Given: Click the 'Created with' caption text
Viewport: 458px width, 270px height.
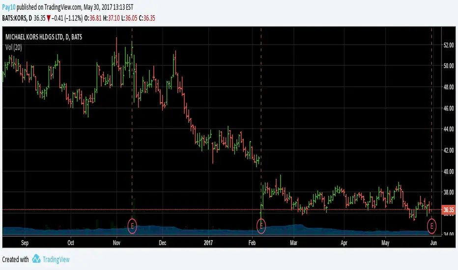Looking at the screenshot, I should tap(16, 260).
